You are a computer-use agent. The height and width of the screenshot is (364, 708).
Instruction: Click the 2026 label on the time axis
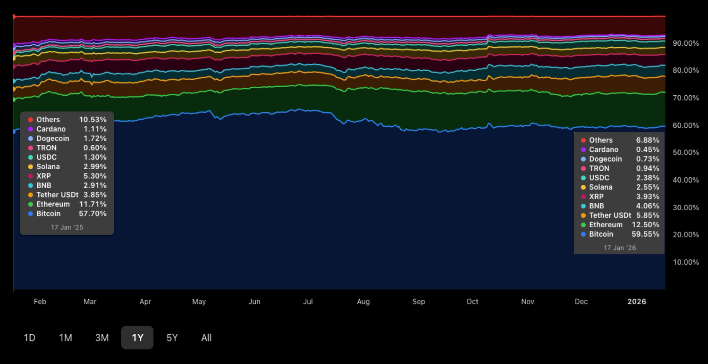pos(636,301)
